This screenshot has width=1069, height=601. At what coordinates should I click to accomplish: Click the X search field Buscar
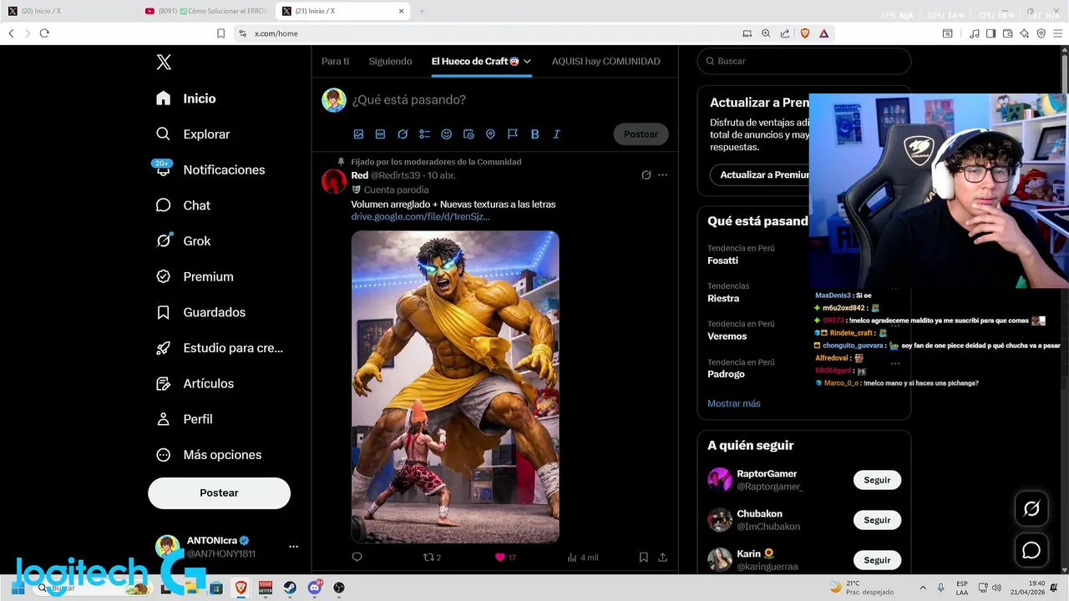click(x=803, y=61)
